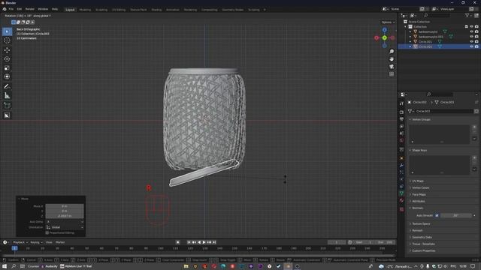Open the Edit menu
Image resolution: width=481 pixels, height=270 pixels.
[x=20, y=10]
